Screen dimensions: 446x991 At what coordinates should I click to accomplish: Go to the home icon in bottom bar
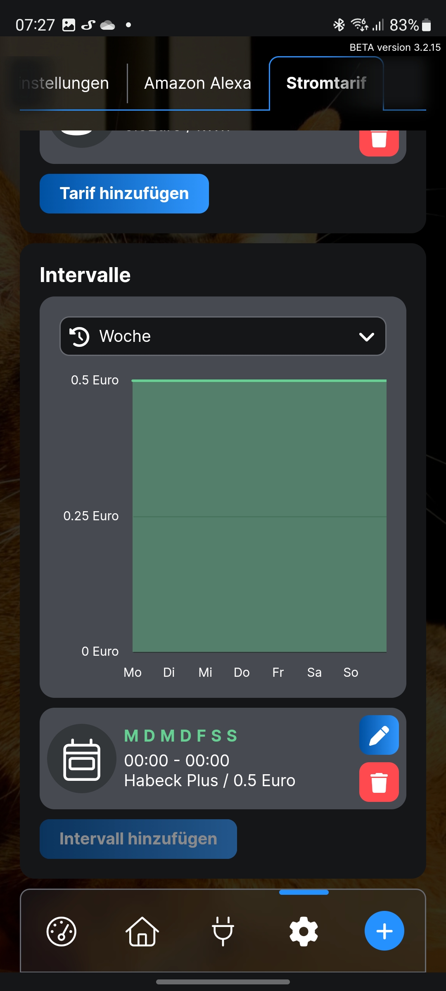[142, 931]
